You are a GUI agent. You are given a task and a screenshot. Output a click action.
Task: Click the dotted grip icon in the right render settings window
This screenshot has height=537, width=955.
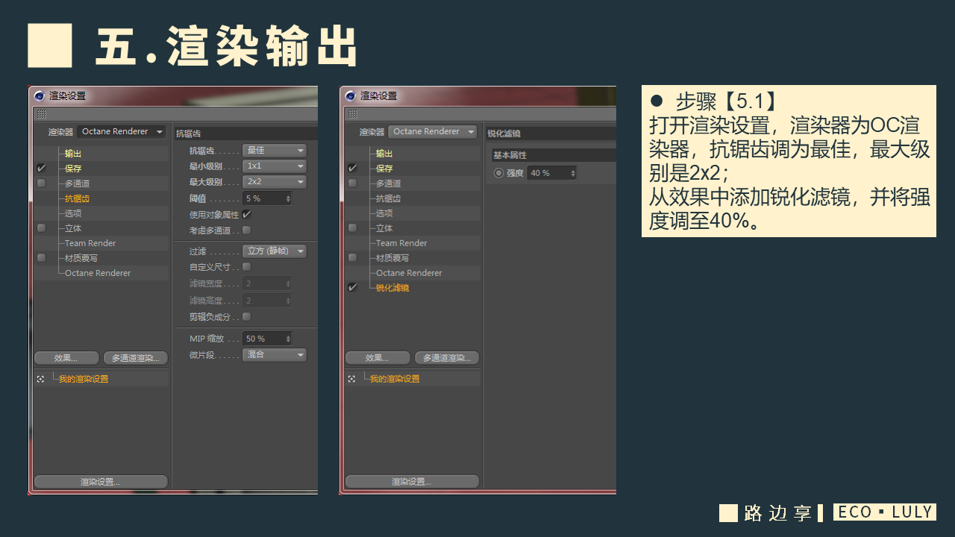(353, 114)
